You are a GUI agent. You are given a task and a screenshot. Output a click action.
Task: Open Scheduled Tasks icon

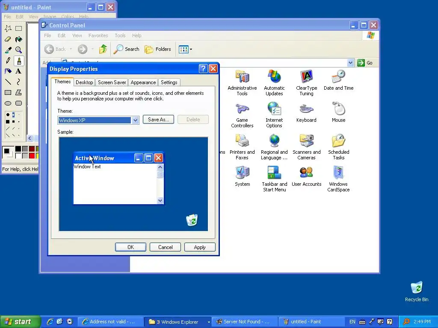click(x=339, y=147)
